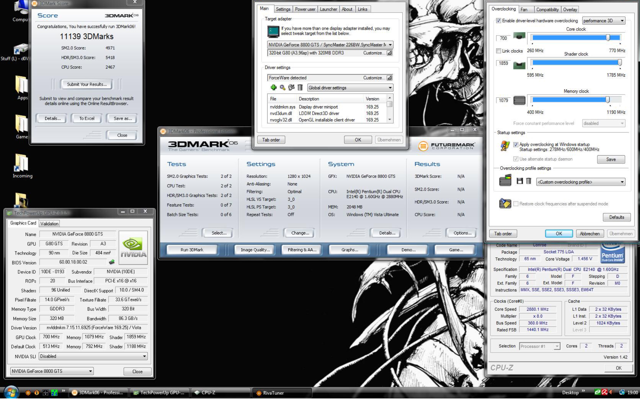Click Image Quality button in 3DMark06
640x400 pixels.
click(x=255, y=250)
